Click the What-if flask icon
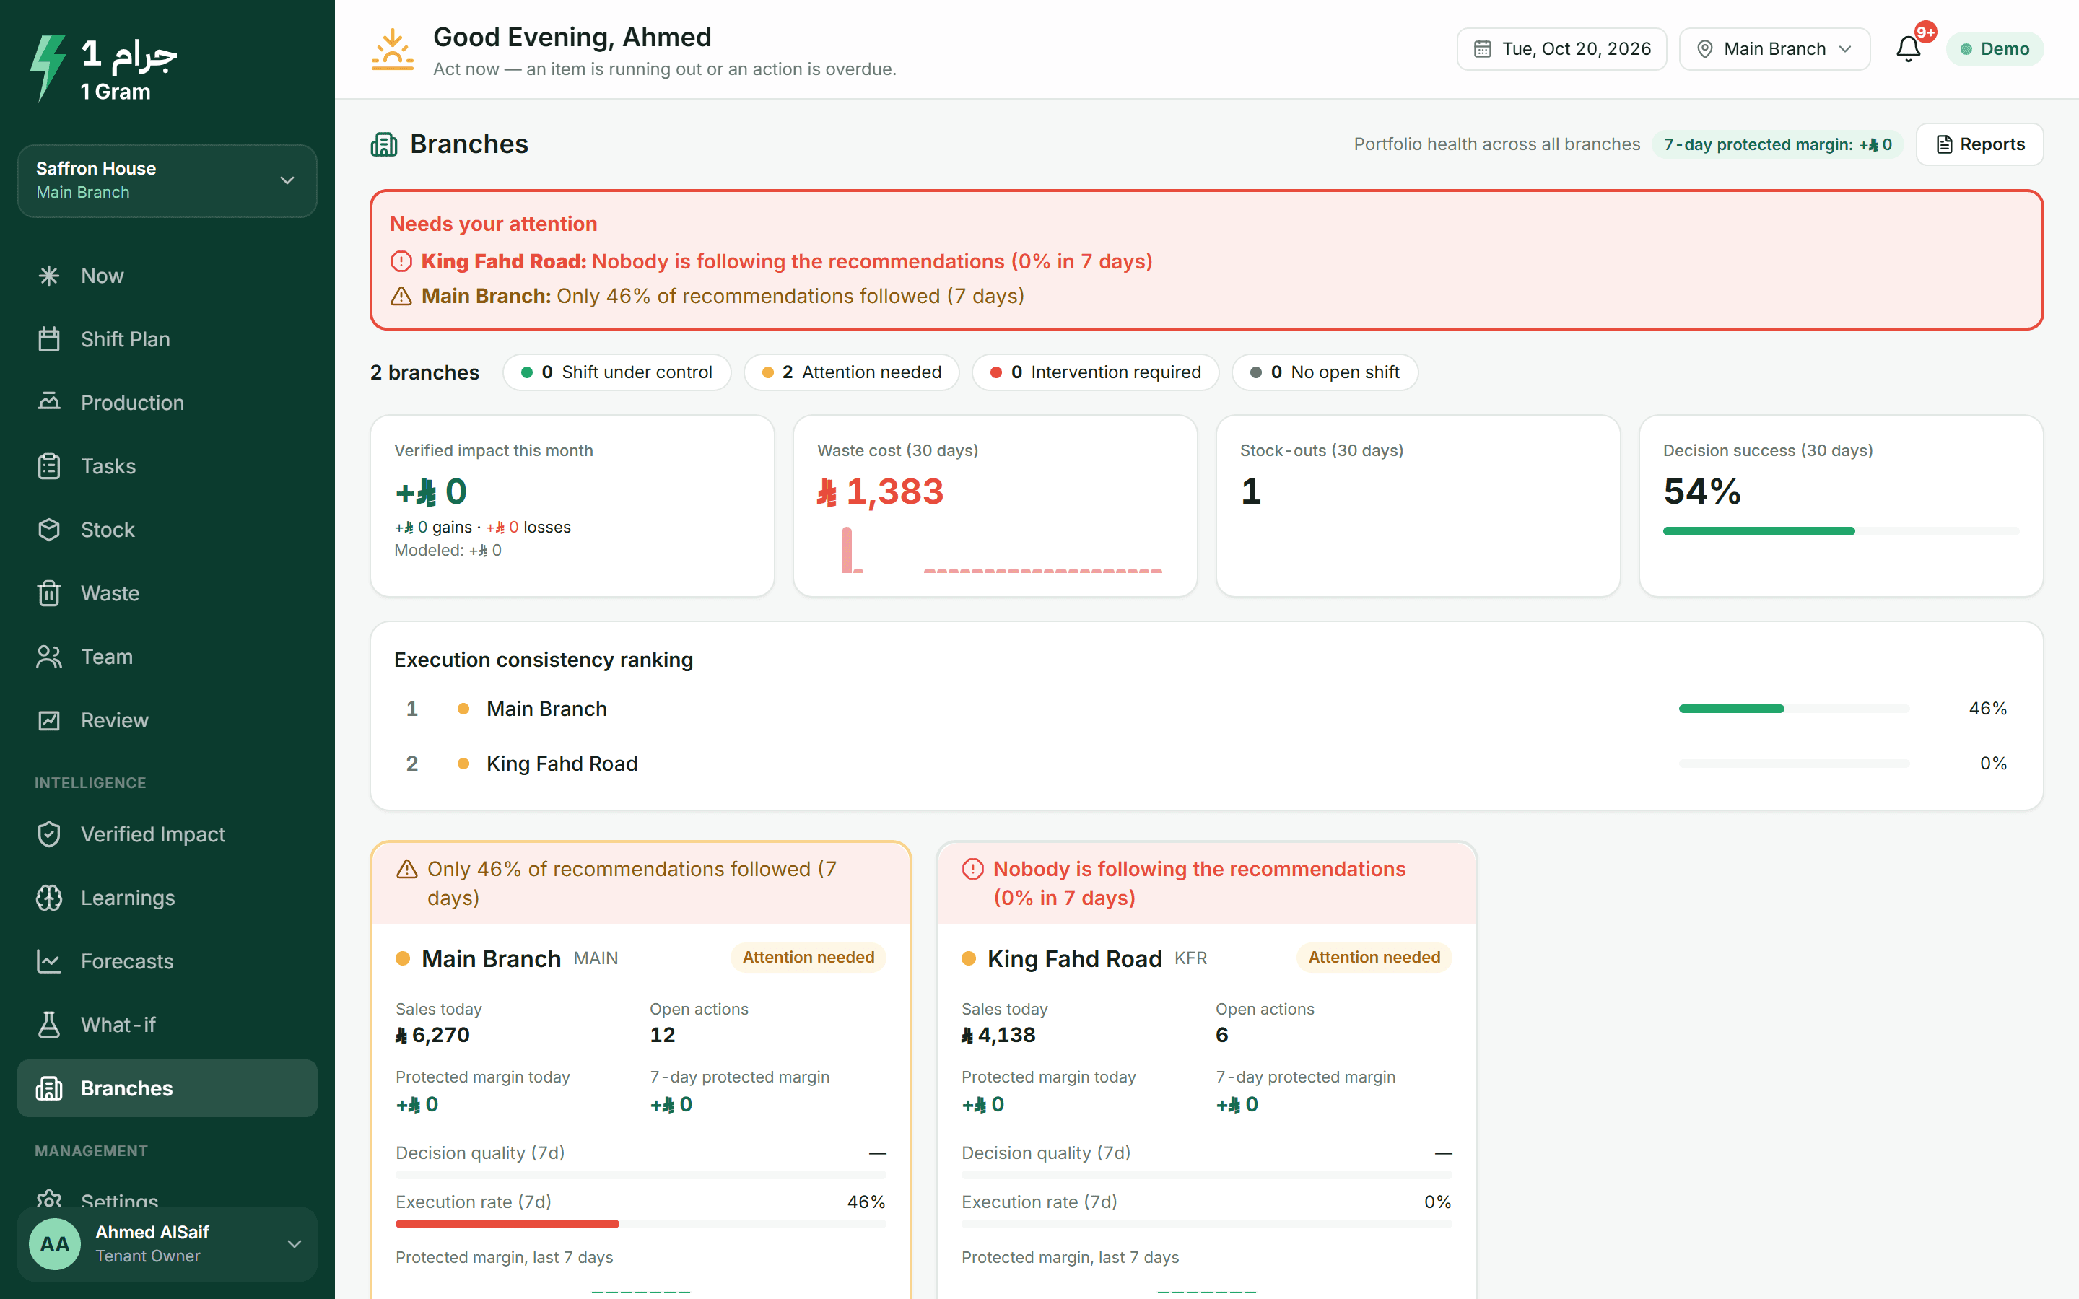Image resolution: width=2079 pixels, height=1299 pixels. [x=49, y=1025]
